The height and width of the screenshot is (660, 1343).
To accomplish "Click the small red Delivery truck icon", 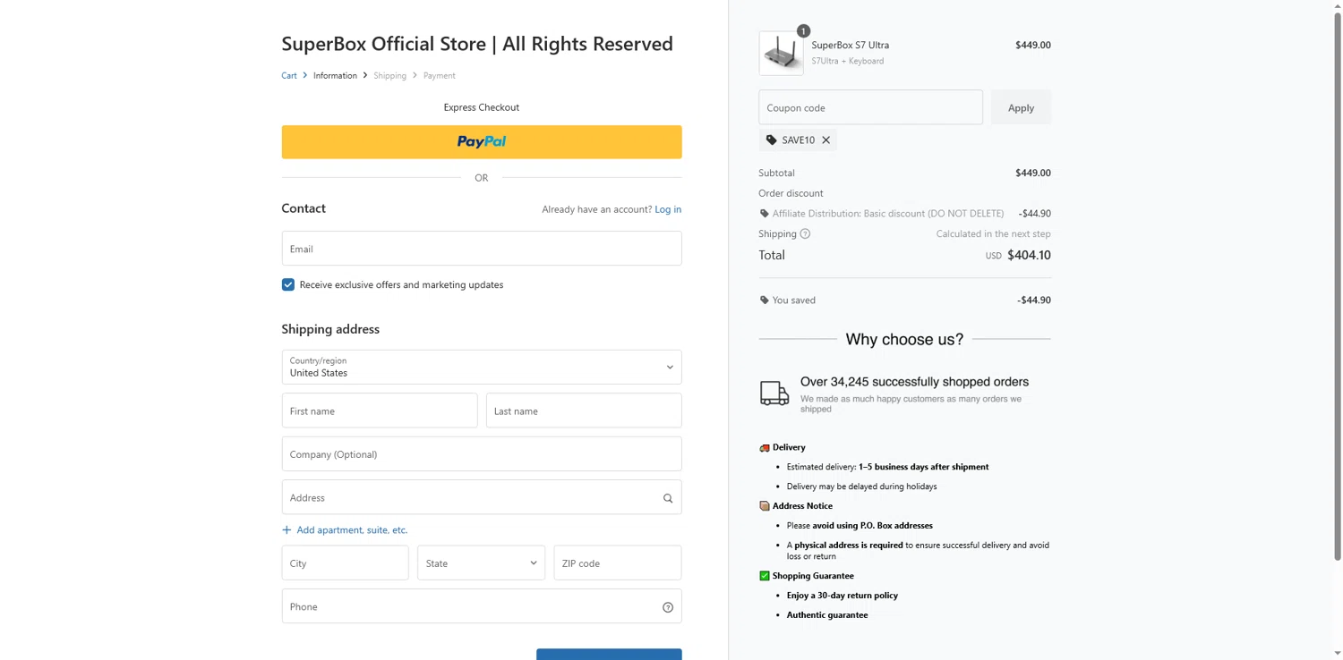I will 765,447.
